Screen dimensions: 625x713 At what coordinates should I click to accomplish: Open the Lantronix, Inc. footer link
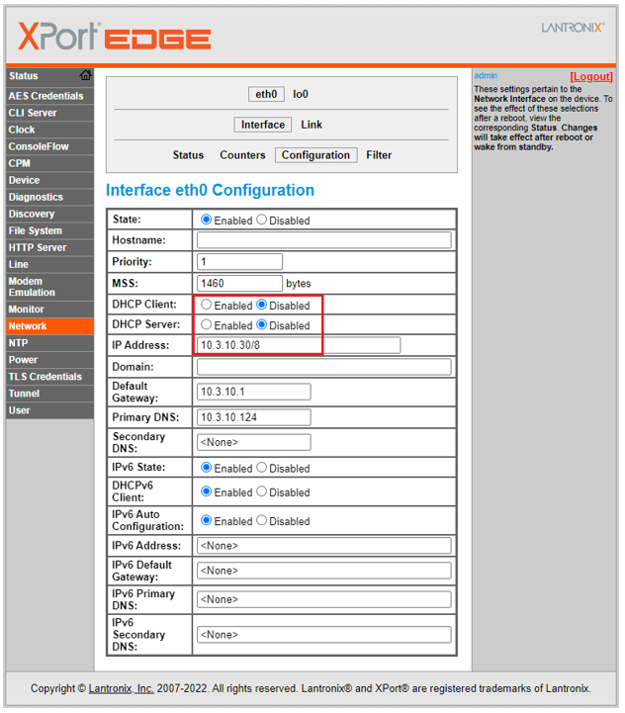(121, 688)
